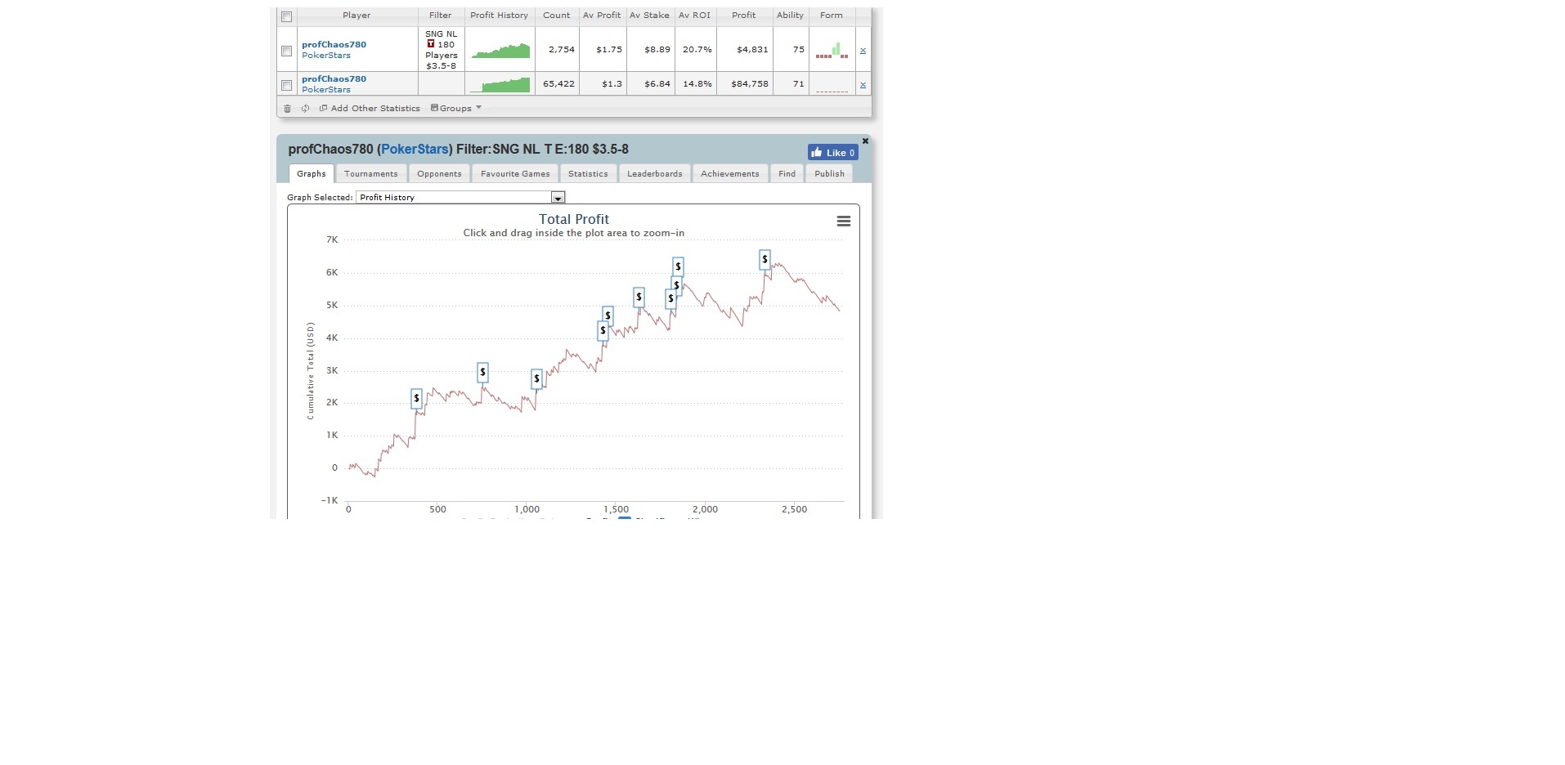This screenshot has height=765, width=1565.
Task: Switch to the Graphs tab
Action: (x=312, y=173)
